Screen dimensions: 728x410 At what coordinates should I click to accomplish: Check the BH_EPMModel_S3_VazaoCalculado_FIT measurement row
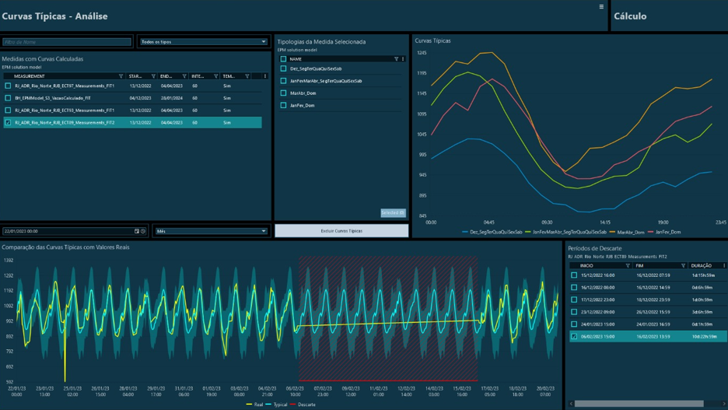pos(9,98)
